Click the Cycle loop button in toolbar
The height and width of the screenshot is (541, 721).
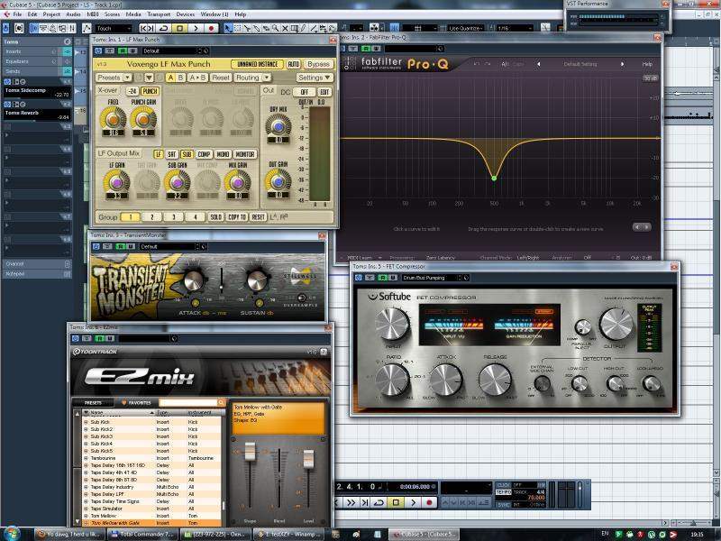tap(165, 28)
